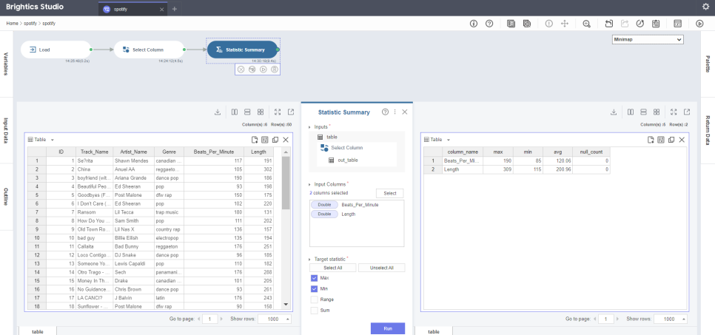The width and height of the screenshot is (715, 335).
Task: Open the Minimap dropdown
Action: coord(648,40)
